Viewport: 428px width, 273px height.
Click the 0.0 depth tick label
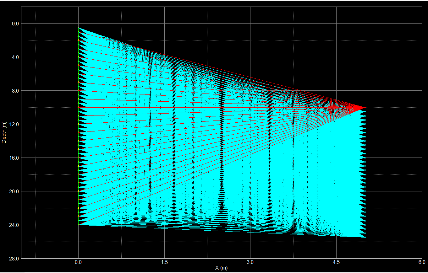point(15,24)
